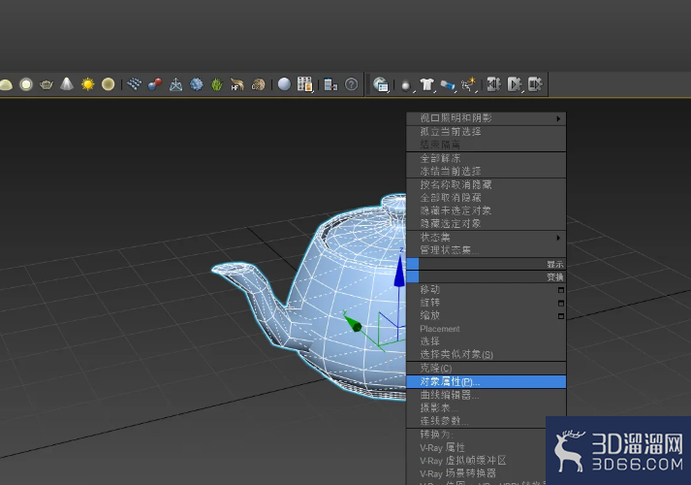Open 对象属性(P)... highlighted entry
Image resolution: width=691 pixels, height=485 pixels.
pyautogui.click(x=487, y=382)
